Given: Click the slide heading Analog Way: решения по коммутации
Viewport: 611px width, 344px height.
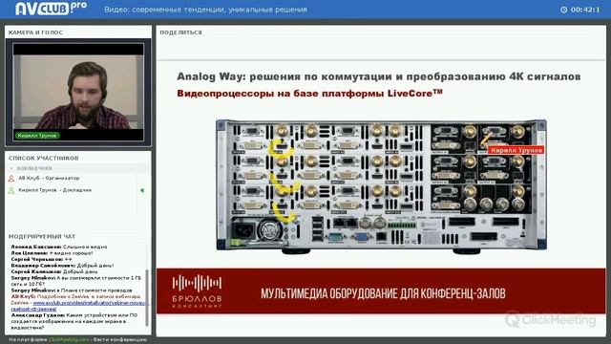Looking at the screenshot, I should (378, 76).
